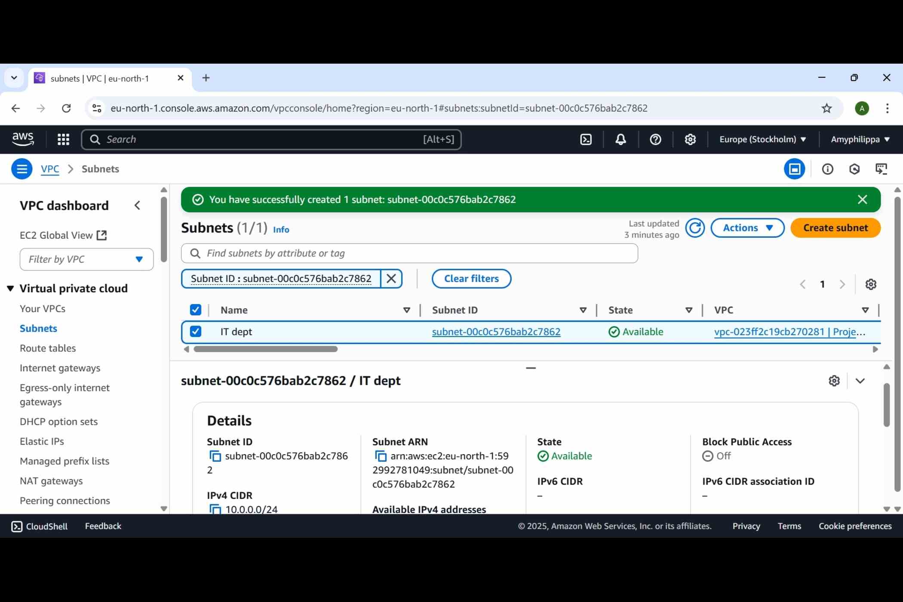903x602 pixels.
Task: Open the tab search dropdown arrow
Action: click(14, 78)
